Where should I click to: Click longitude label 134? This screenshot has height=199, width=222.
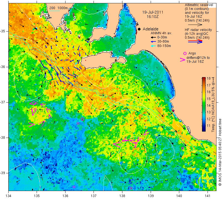(x=8, y=196)
